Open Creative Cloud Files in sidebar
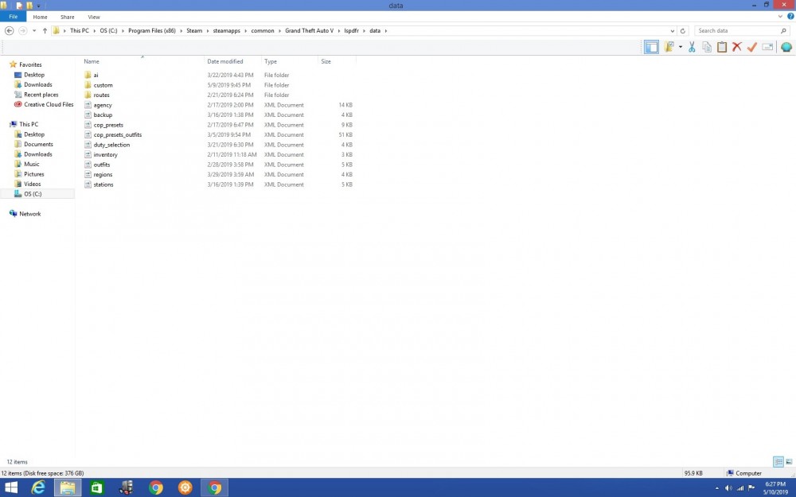 [x=49, y=104]
